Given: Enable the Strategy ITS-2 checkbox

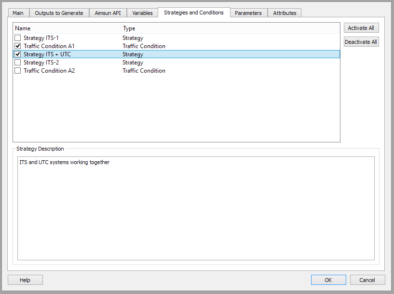Looking at the screenshot, I should point(18,63).
